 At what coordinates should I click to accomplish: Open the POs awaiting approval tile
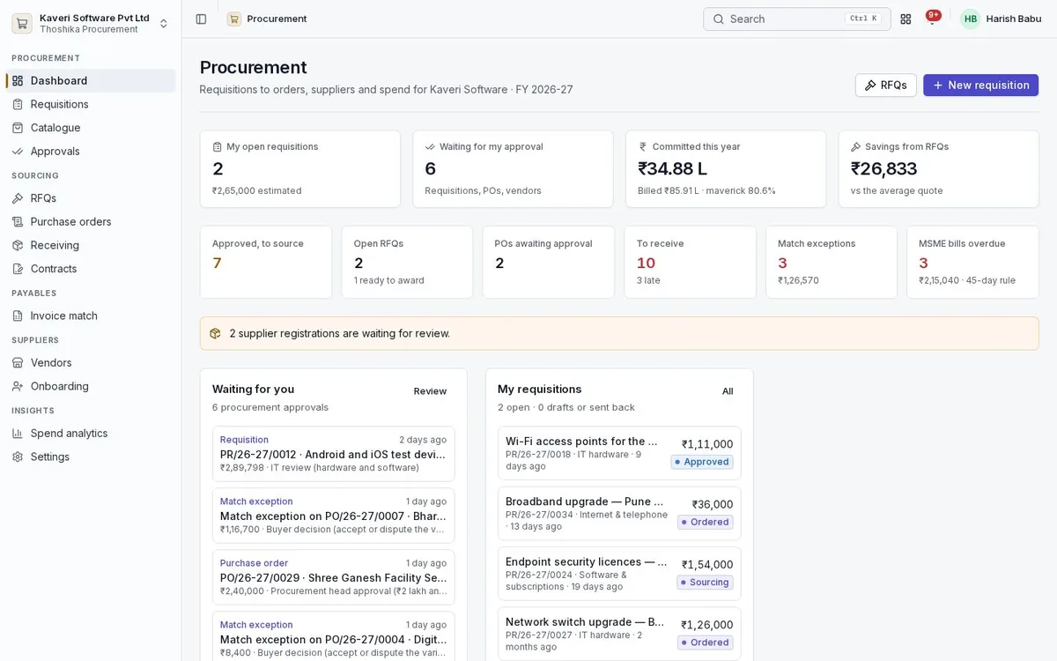tap(549, 262)
